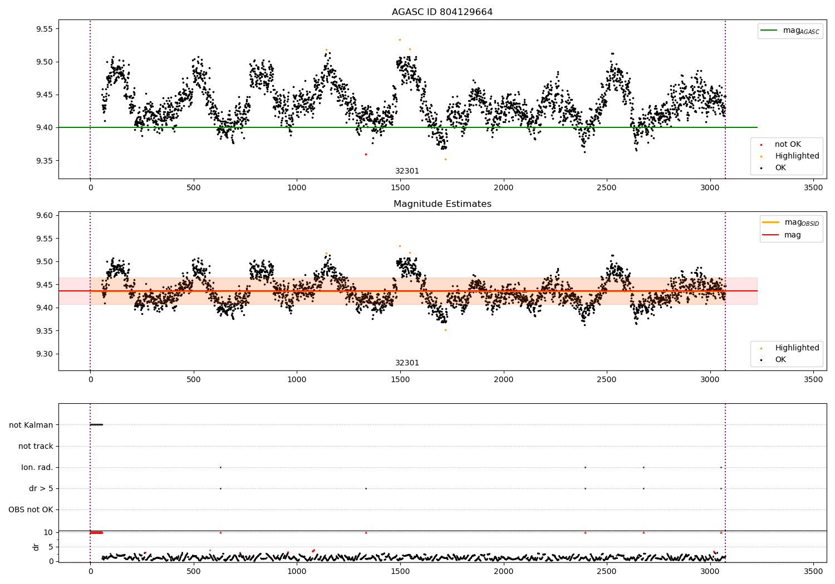835x584 pixels.
Task: Click the 'Ion. rad.' axis label
Action: point(37,467)
